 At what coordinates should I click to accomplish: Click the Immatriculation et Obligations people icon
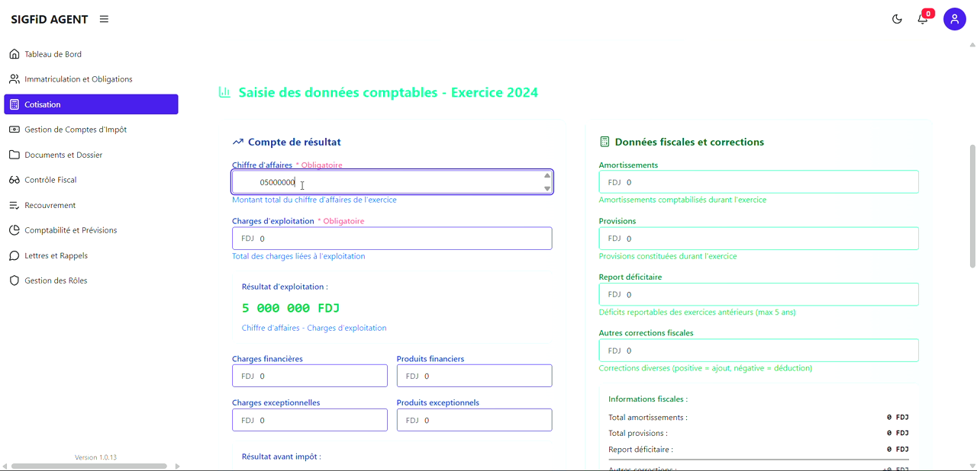pos(13,78)
